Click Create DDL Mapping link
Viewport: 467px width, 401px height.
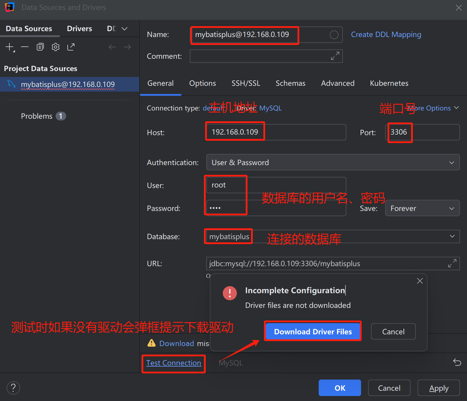(x=386, y=35)
